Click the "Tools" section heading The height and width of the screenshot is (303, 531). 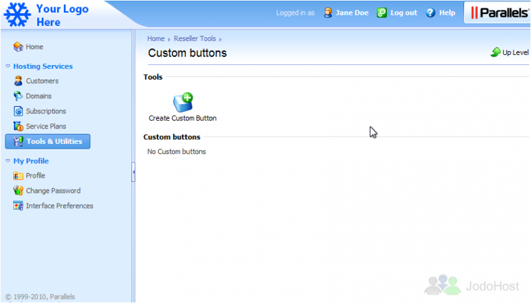(x=153, y=77)
